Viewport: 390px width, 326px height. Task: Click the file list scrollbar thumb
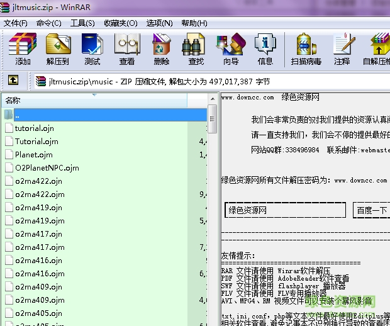(212, 119)
